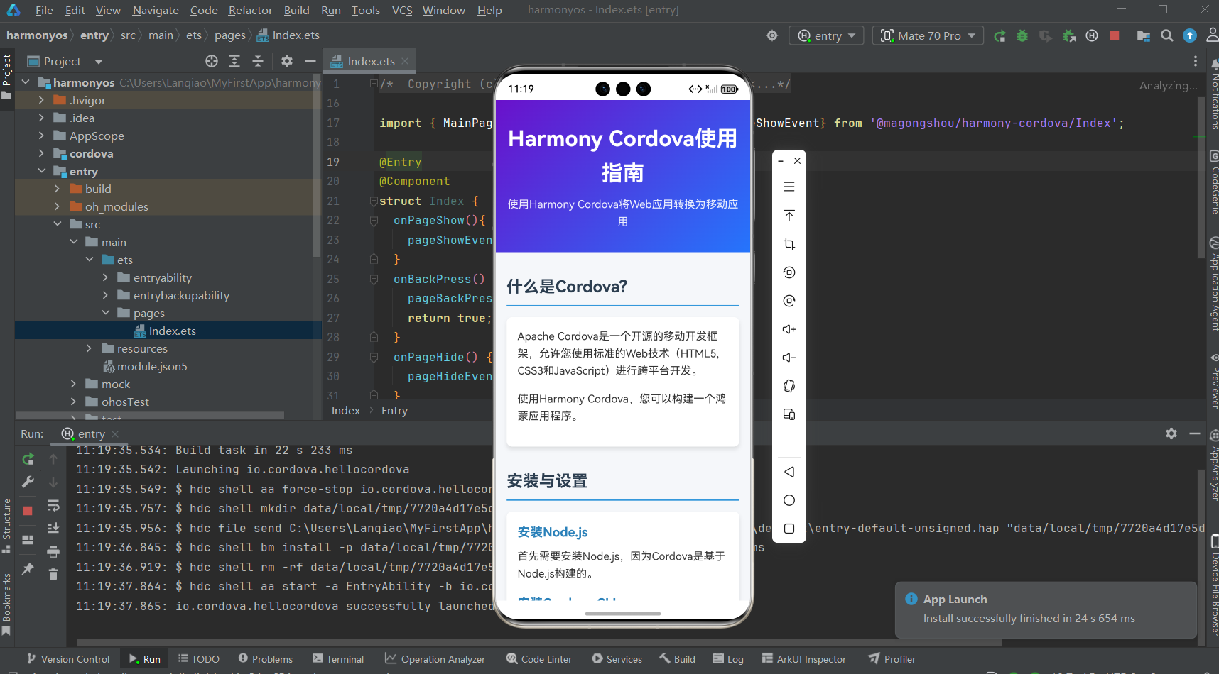
Task: Toggle pin tab in Run panel
Action: pos(28,569)
